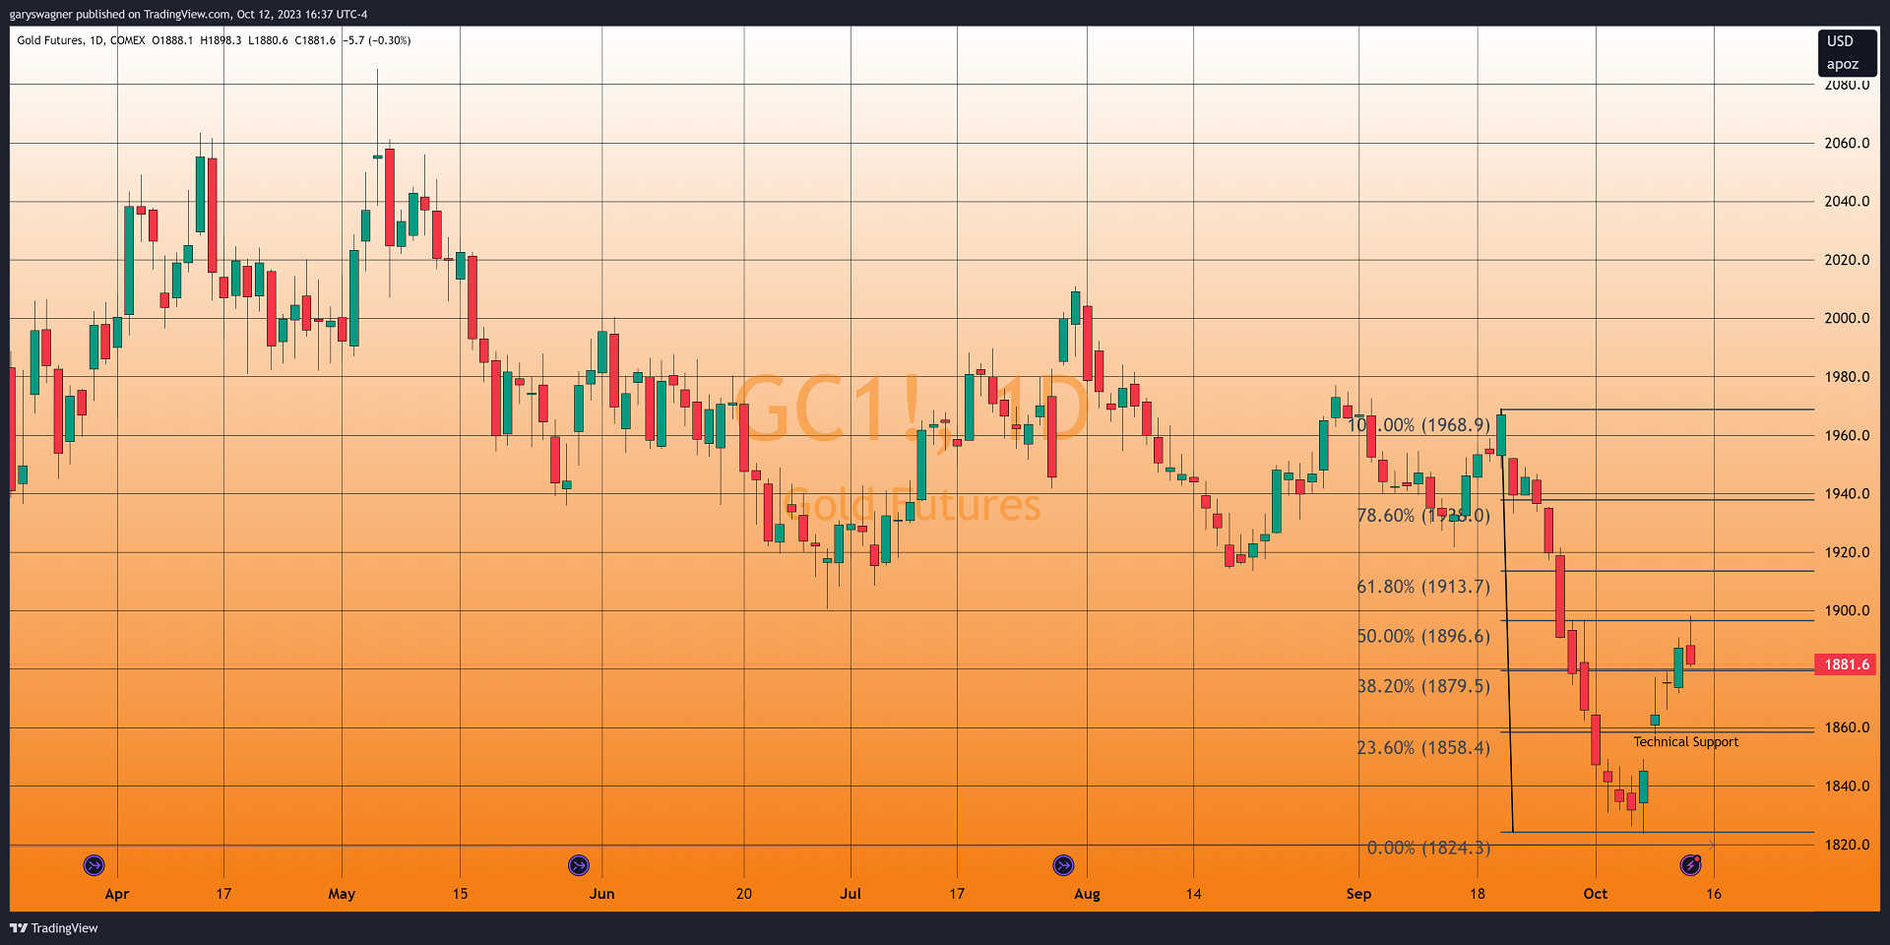Viewport: 1890px width, 945px height.
Task: Click the open value O1888.1
Action: [172, 40]
